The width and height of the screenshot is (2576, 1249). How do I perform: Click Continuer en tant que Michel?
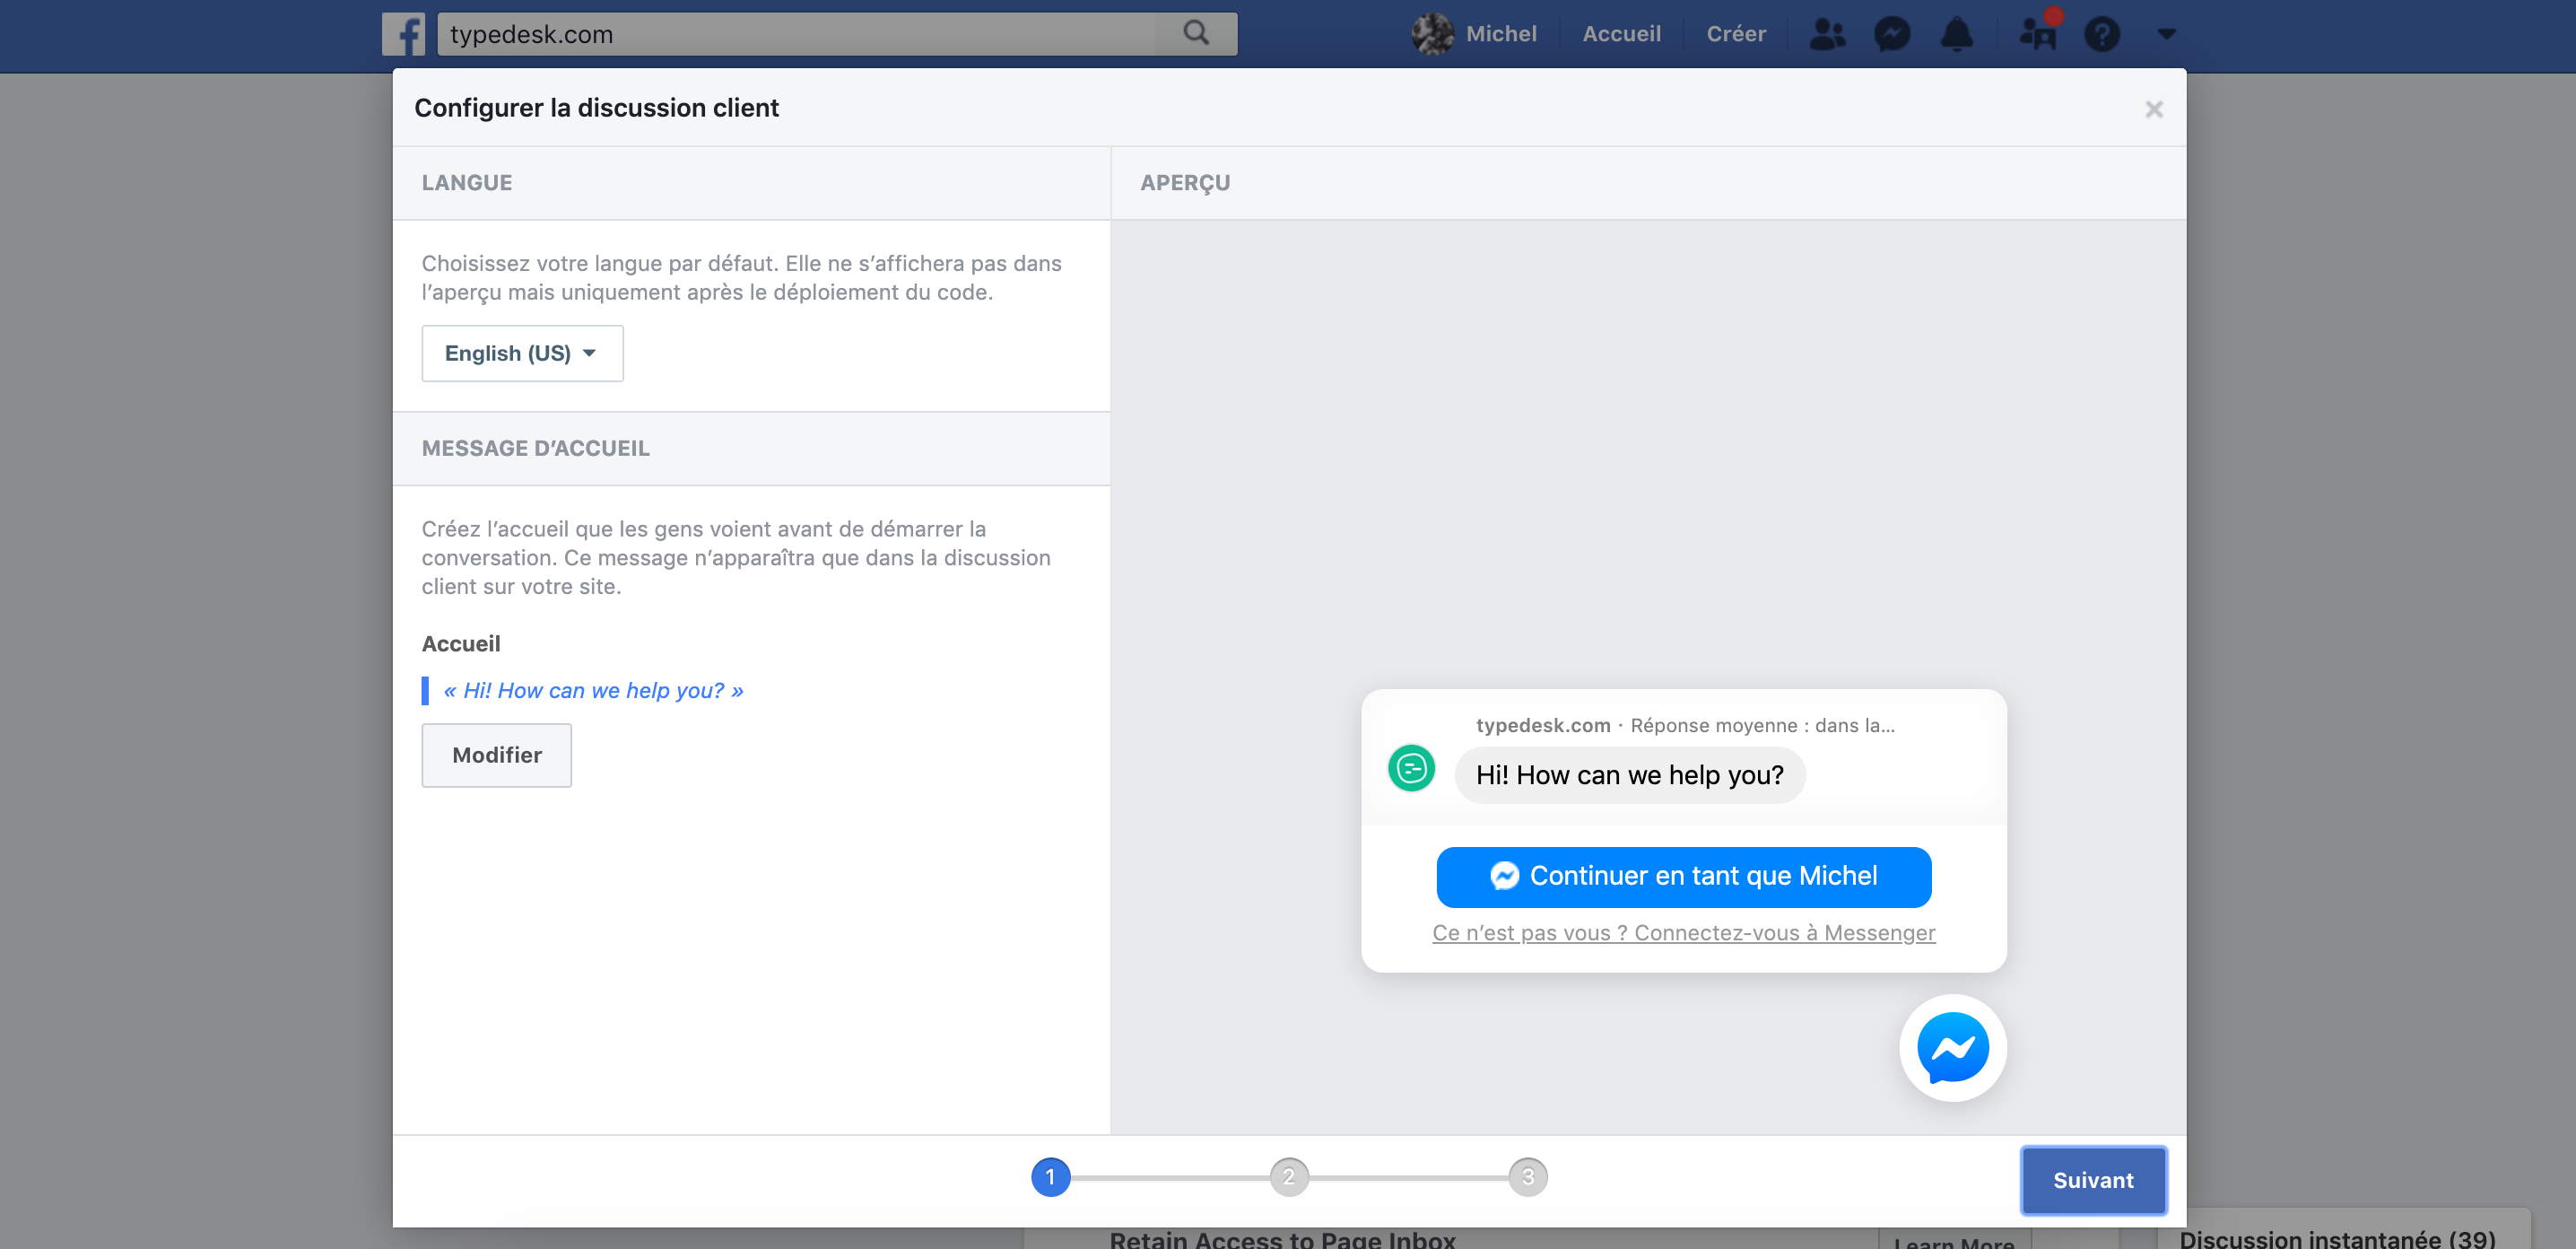(x=1683, y=876)
